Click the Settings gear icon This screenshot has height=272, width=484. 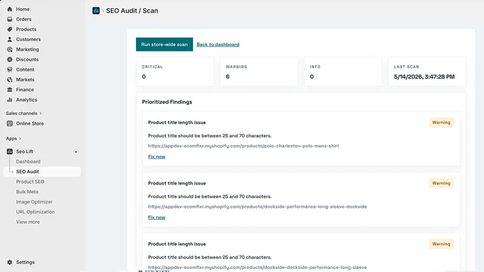(x=10, y=262)
